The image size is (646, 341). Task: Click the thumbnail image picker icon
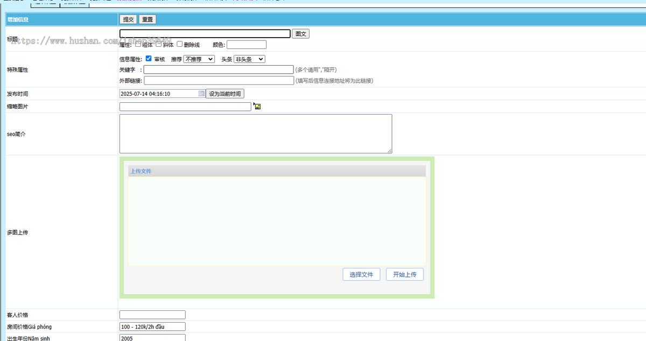pos(257,106)
